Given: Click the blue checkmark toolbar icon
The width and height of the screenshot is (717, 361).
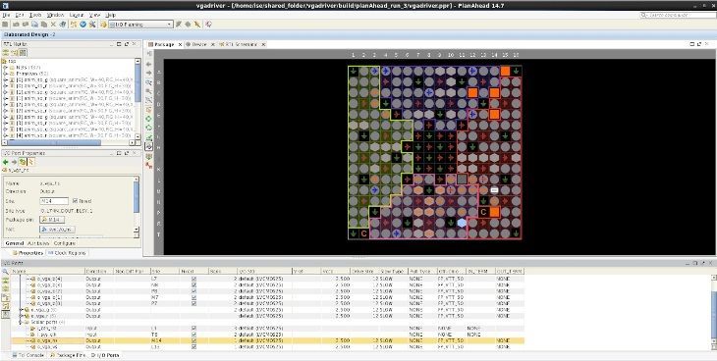Looking at the screenshot, I should click(83, 25).
